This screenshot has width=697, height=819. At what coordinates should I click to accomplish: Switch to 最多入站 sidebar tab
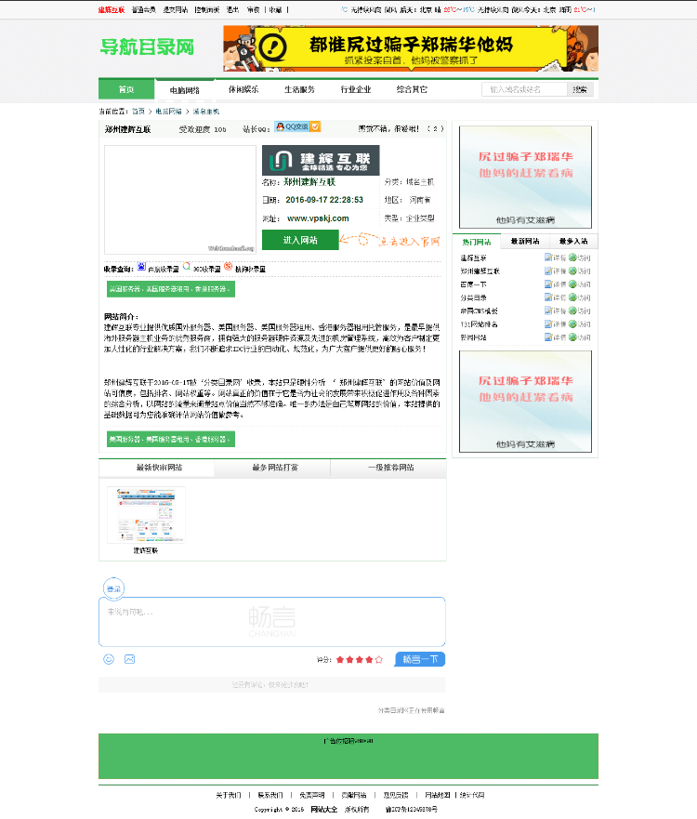573,242
